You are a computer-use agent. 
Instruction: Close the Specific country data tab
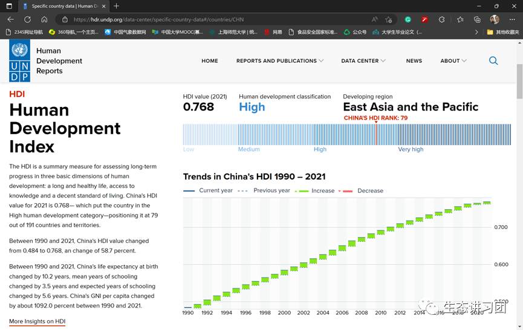pos(104,6)
